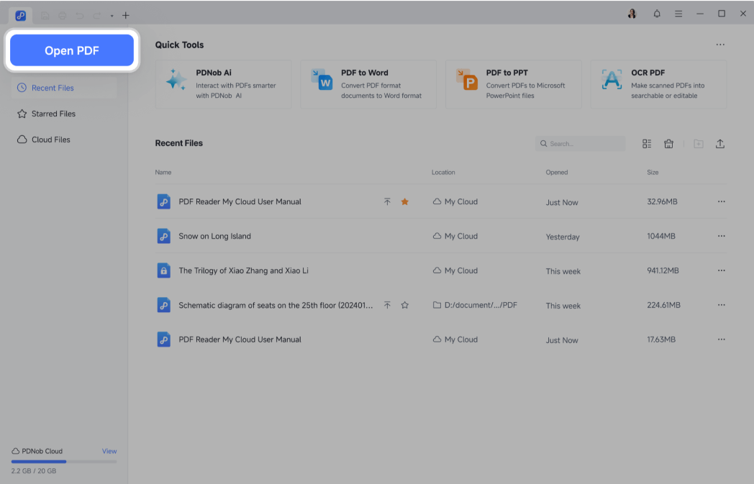Open the hamburger menu icon
This screenshot has height=484, width=754.
click(678, 14)
